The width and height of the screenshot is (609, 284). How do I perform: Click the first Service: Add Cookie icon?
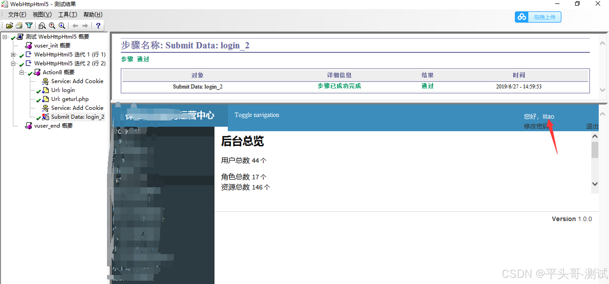point(45,81)
